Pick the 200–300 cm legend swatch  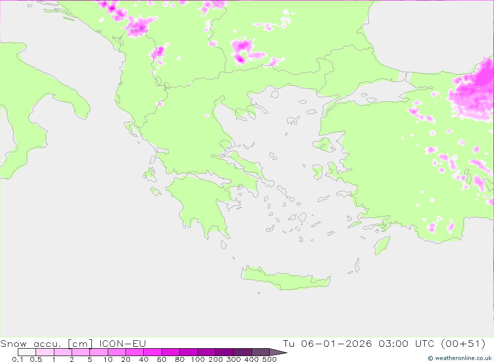coord(224,352)
